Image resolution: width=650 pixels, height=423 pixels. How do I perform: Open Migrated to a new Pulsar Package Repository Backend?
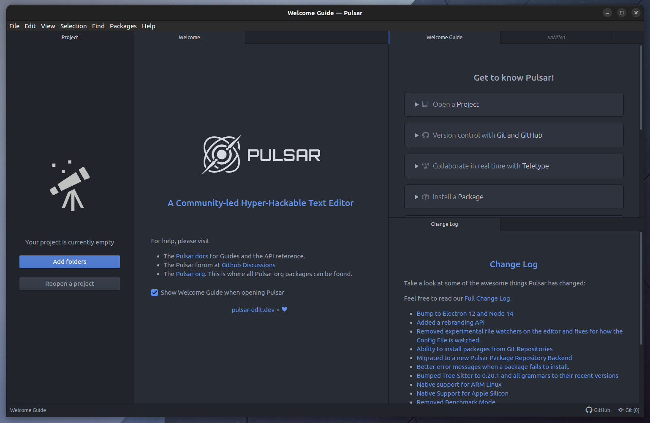click(494, 358)
